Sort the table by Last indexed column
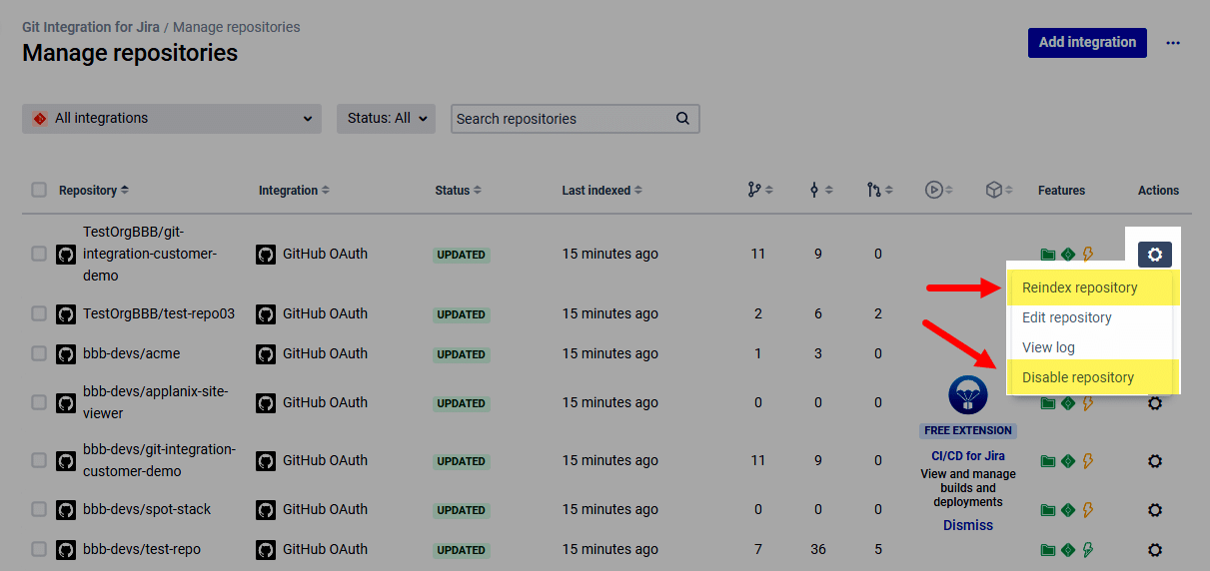Screen dimensions: 1210x571 point(603,190)
